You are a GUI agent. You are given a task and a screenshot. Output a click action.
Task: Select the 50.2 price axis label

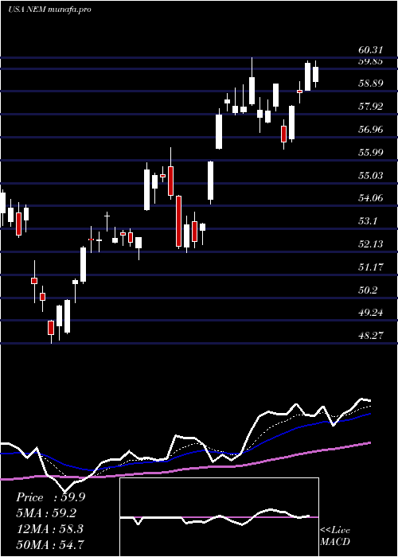368,290
